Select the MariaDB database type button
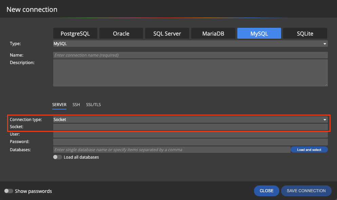Screen dimensions: 337x200 [x=213, y=33]
